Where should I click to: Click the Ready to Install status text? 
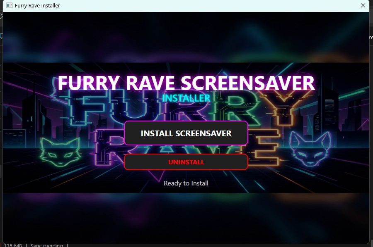coord(186,183)
